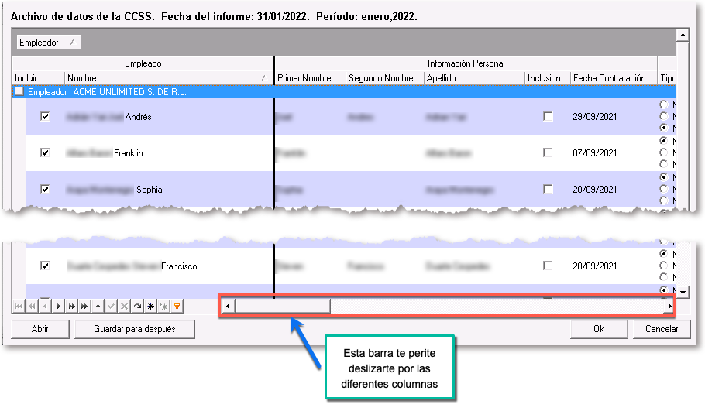Select the Nombre cell ending in Francisco
Viewport: 705px width, 418px height.
(x=169, y=266)
